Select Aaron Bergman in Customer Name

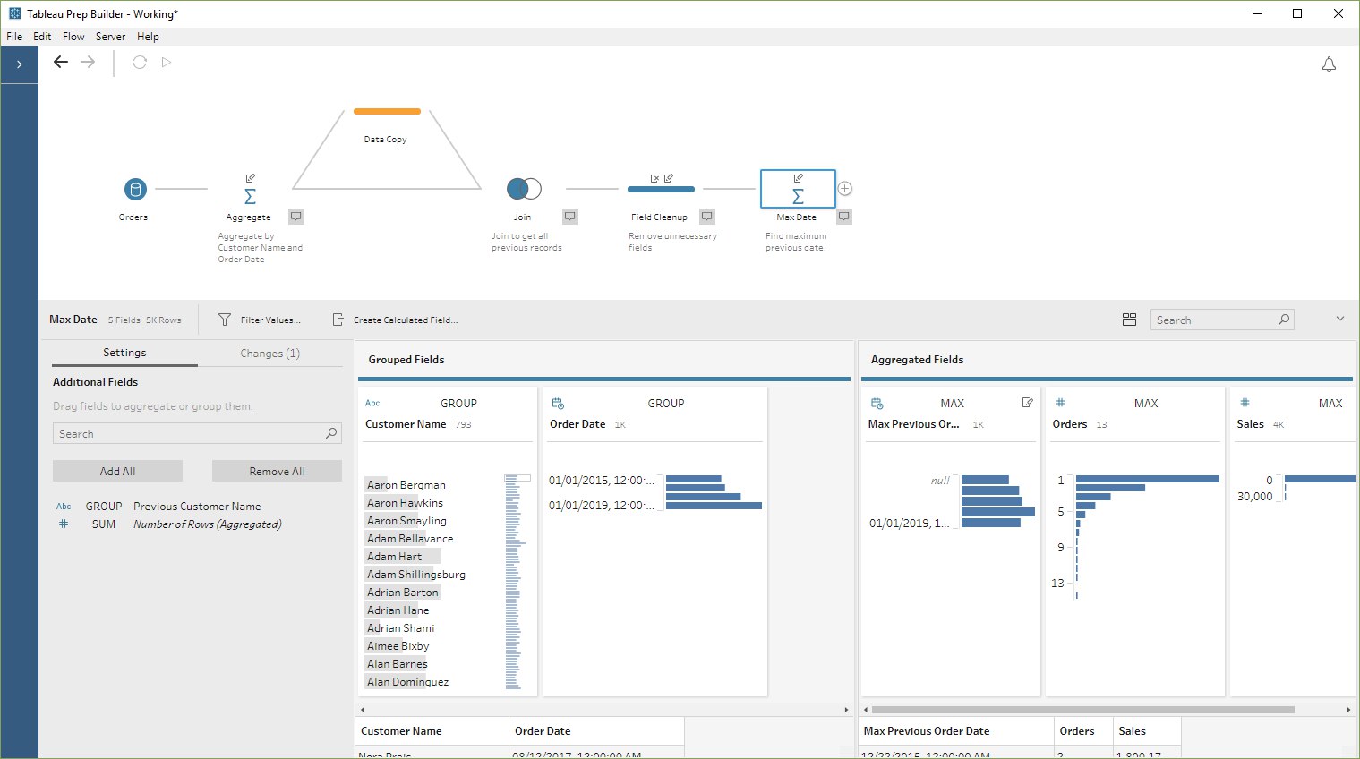tap(406, 485)
